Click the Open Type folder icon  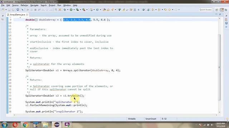coord(104,10)
